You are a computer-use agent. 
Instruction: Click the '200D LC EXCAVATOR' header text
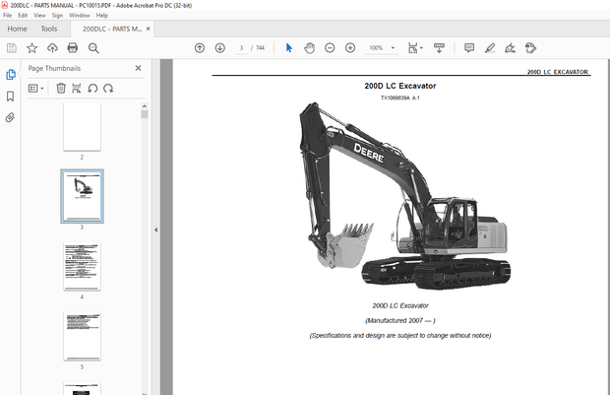click(x=558, y=72)
